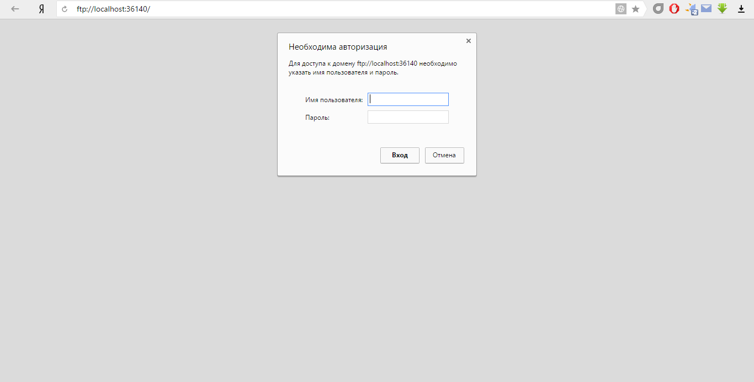Click the Вход button
The width and height of the screenshot is (754, 382).
coord(400,155)
